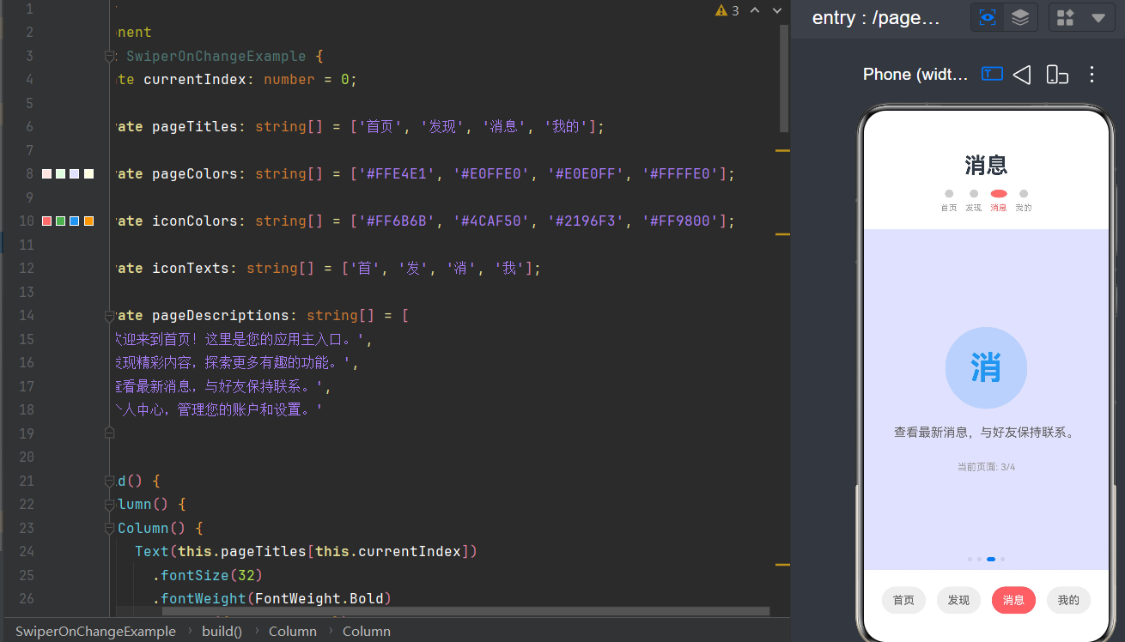Click the back triangle in previewer toolbar
The image size is (1125, 642).
[x=1022, y=75]
